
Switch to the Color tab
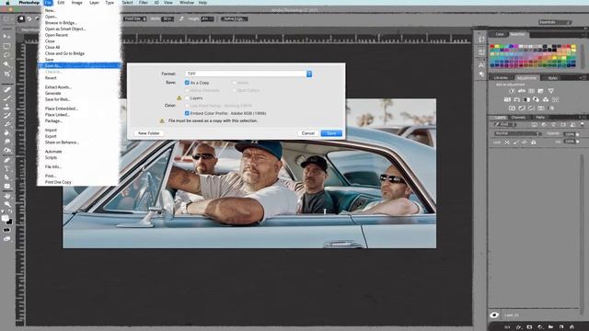pos(500,34)
